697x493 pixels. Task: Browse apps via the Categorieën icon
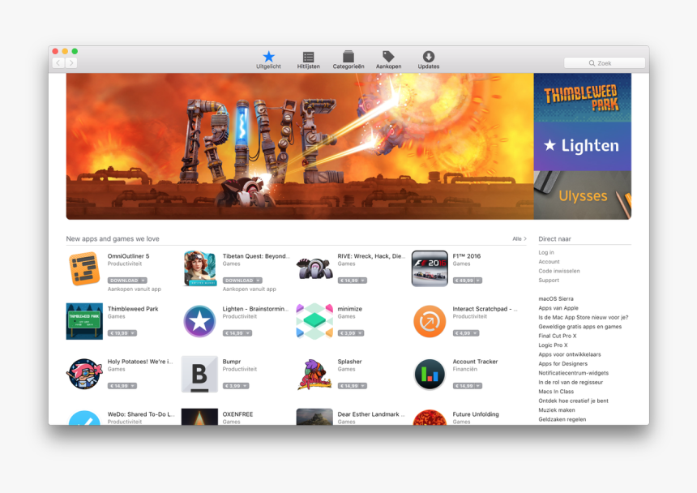(x=348, y=58)
